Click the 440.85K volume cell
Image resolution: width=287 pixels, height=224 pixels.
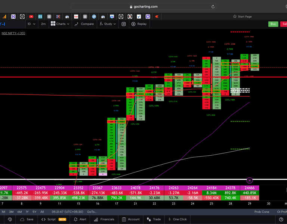point(250,193)
